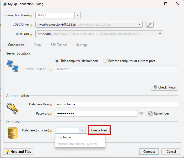This screenshot has width=184, height=158.
Task: Click help icon beside JDBC URL
Action: pos(31,35)
